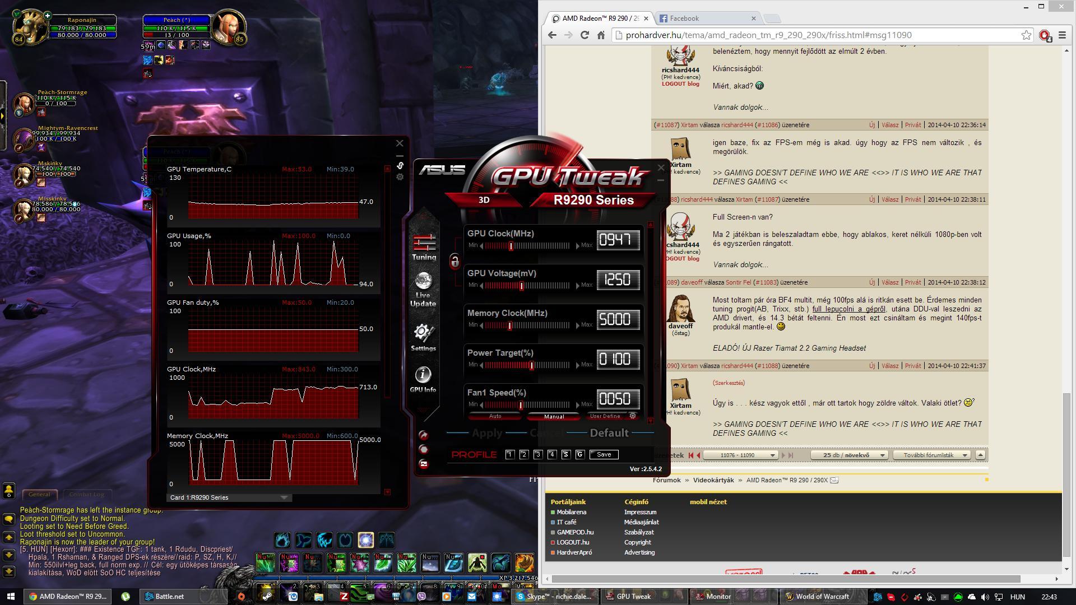This screenshot has width=1076, height=605.
Task: Select the General chat tab in WoW
Action: (x=39, y=495)
